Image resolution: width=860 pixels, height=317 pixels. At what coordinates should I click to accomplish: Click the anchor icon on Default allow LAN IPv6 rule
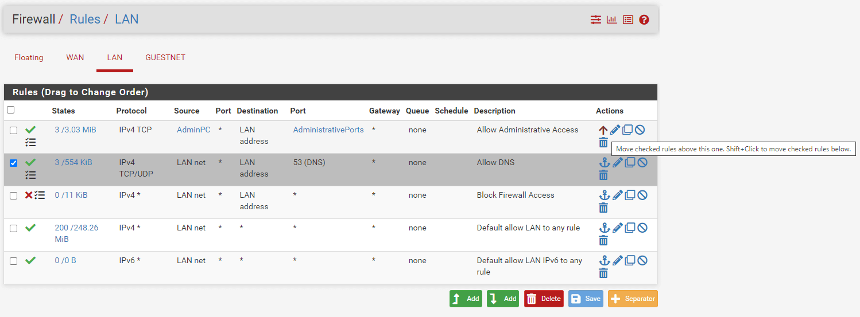[604, 261]
